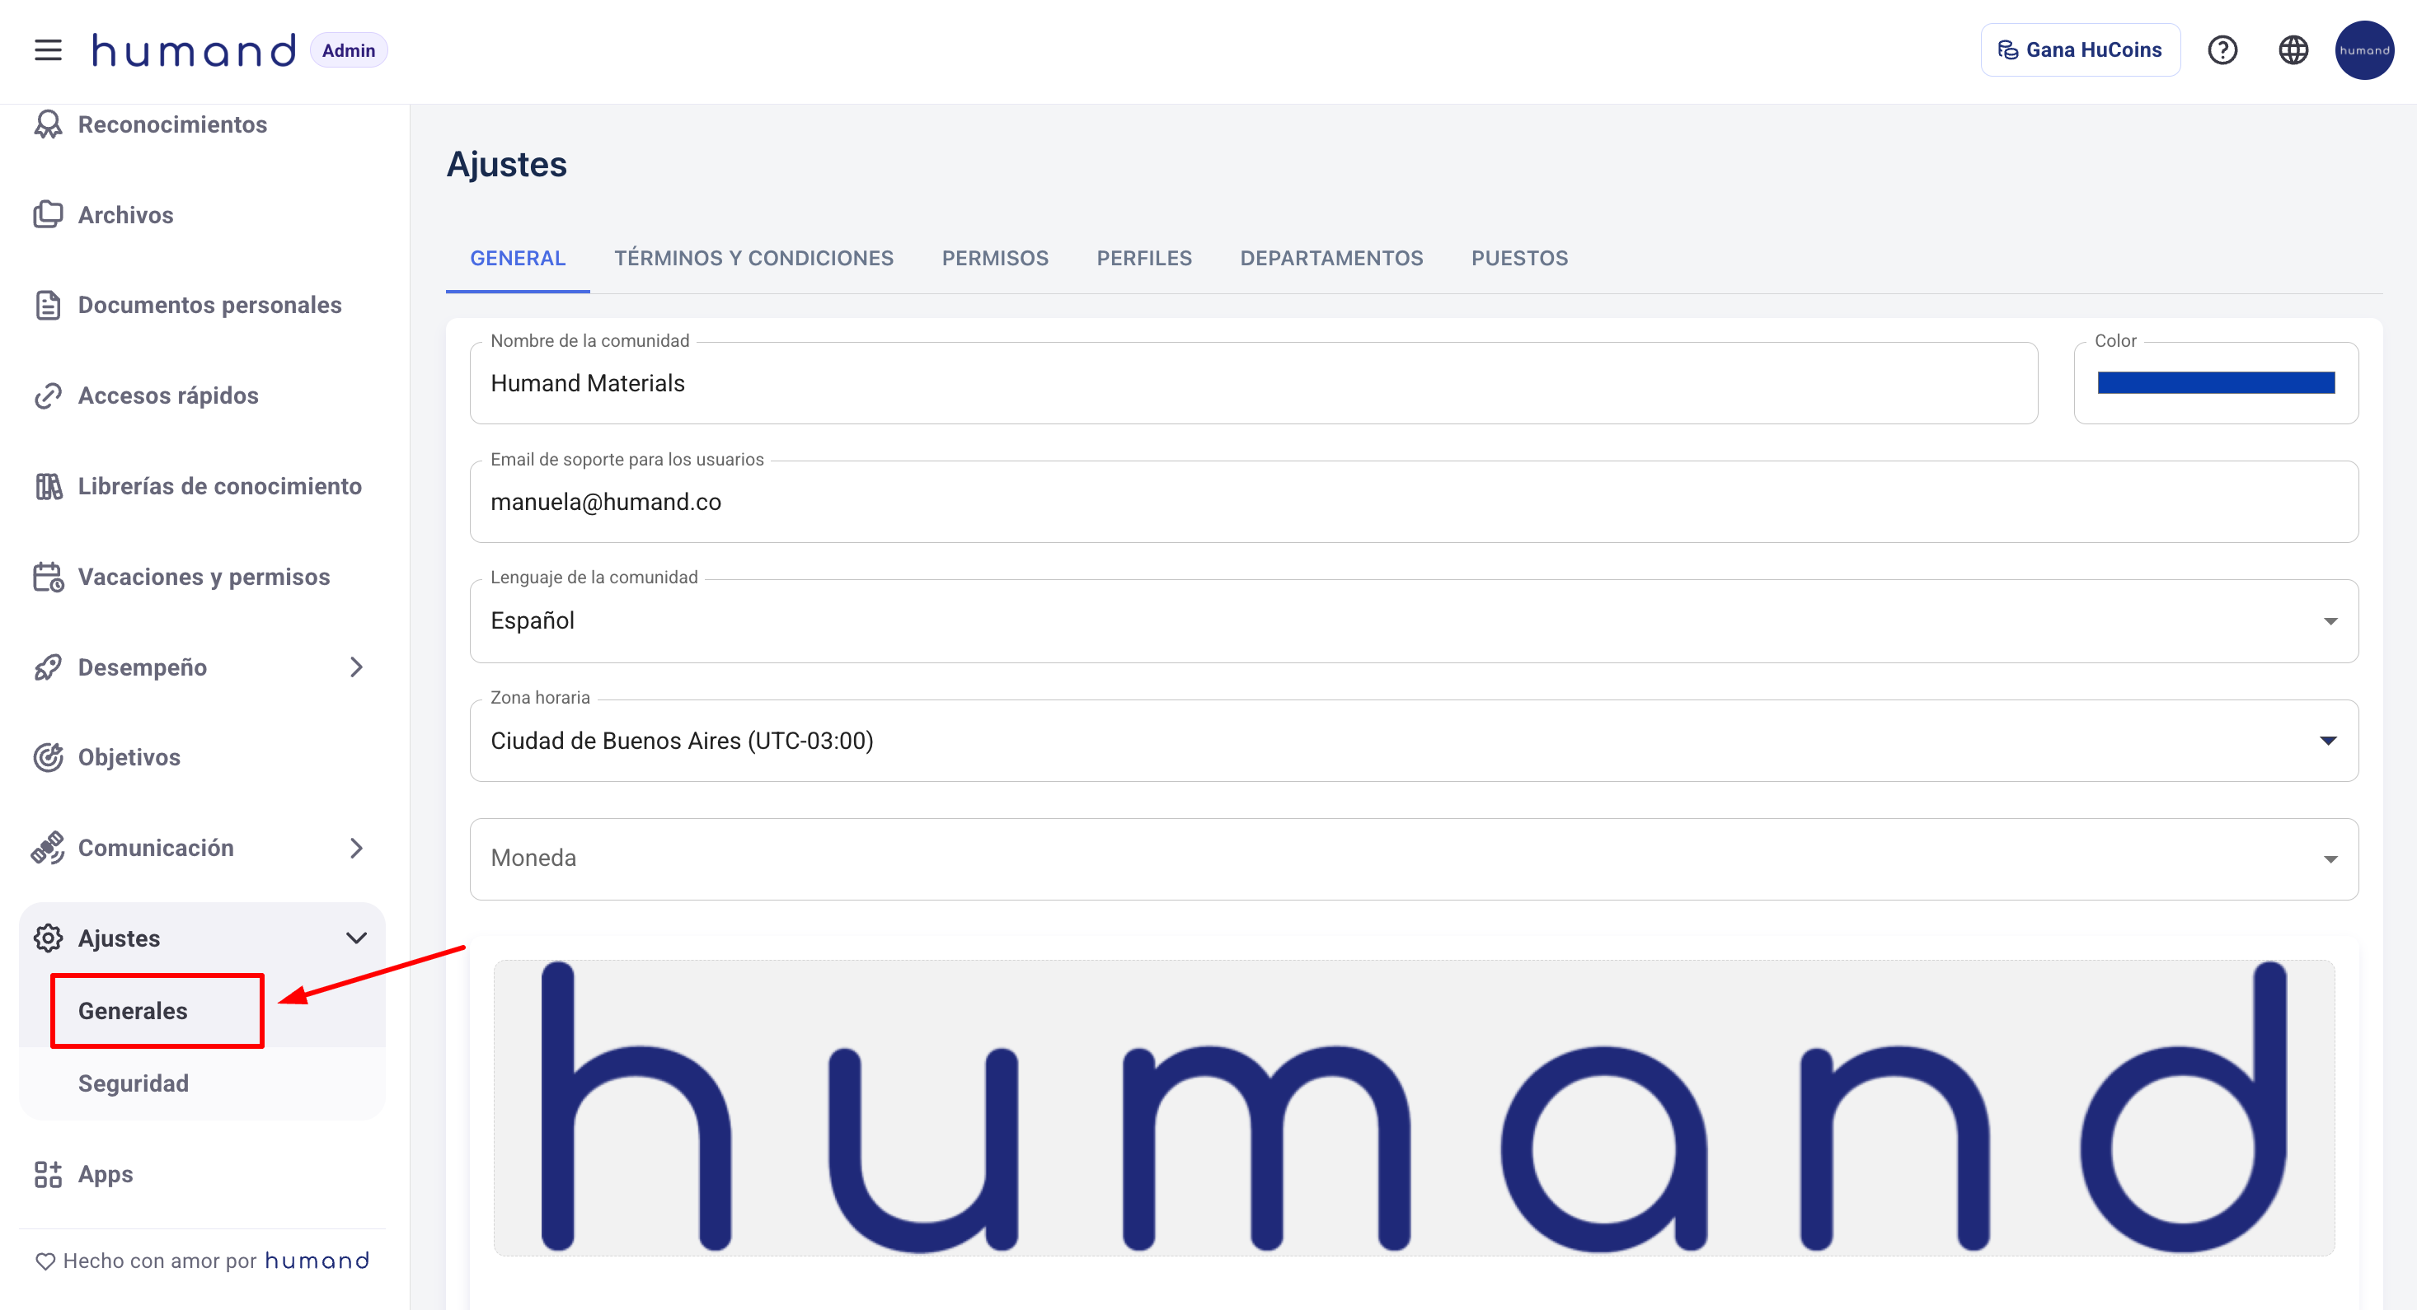Click the Email de soporte field
The height and width of the screenshot is (1310, 2417).
pyautogui.click(x=1414, y=502)
